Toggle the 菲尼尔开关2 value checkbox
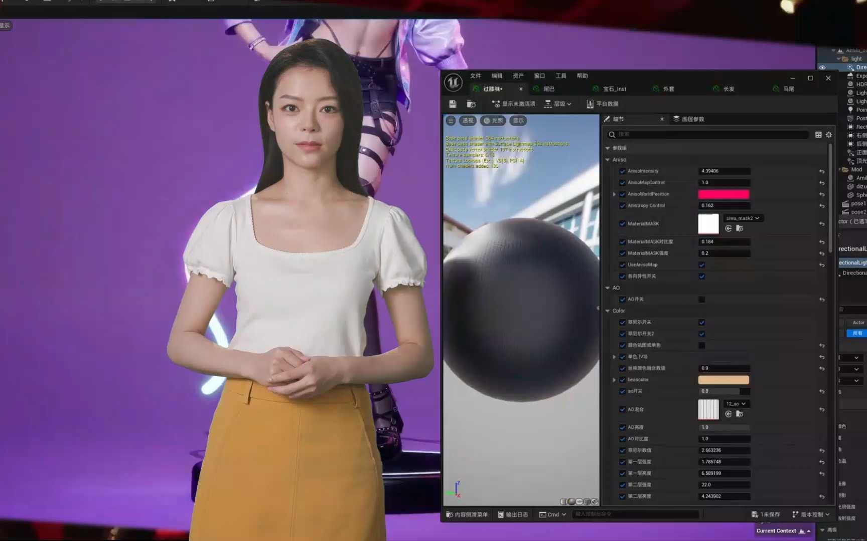The width and height of the screenshot is (867, 541). coord(701,334)
